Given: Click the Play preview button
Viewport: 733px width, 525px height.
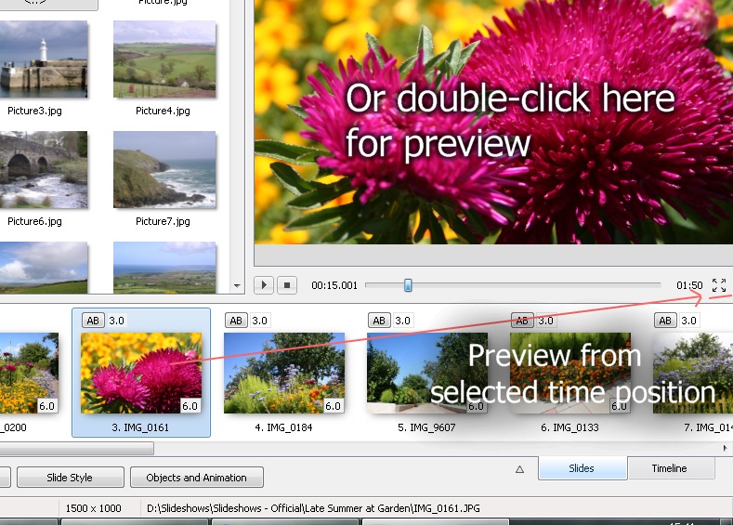Looking at the screenshot, I should (264, 284).
